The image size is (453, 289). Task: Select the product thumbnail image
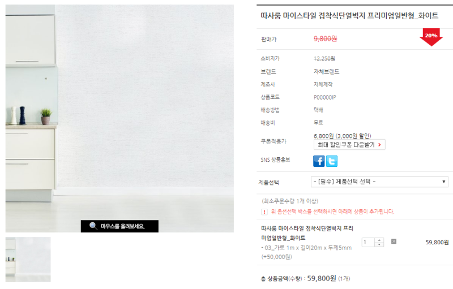28,260
